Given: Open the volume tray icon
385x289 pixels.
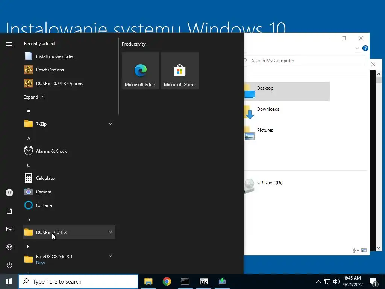Looking at the screenshot, I should 336,281.
